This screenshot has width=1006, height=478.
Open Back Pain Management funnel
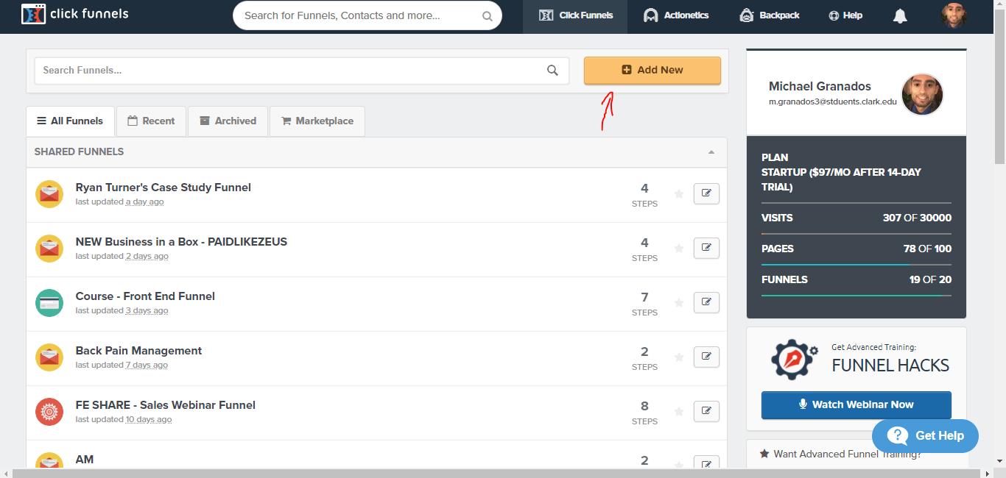tap(138, 351)
